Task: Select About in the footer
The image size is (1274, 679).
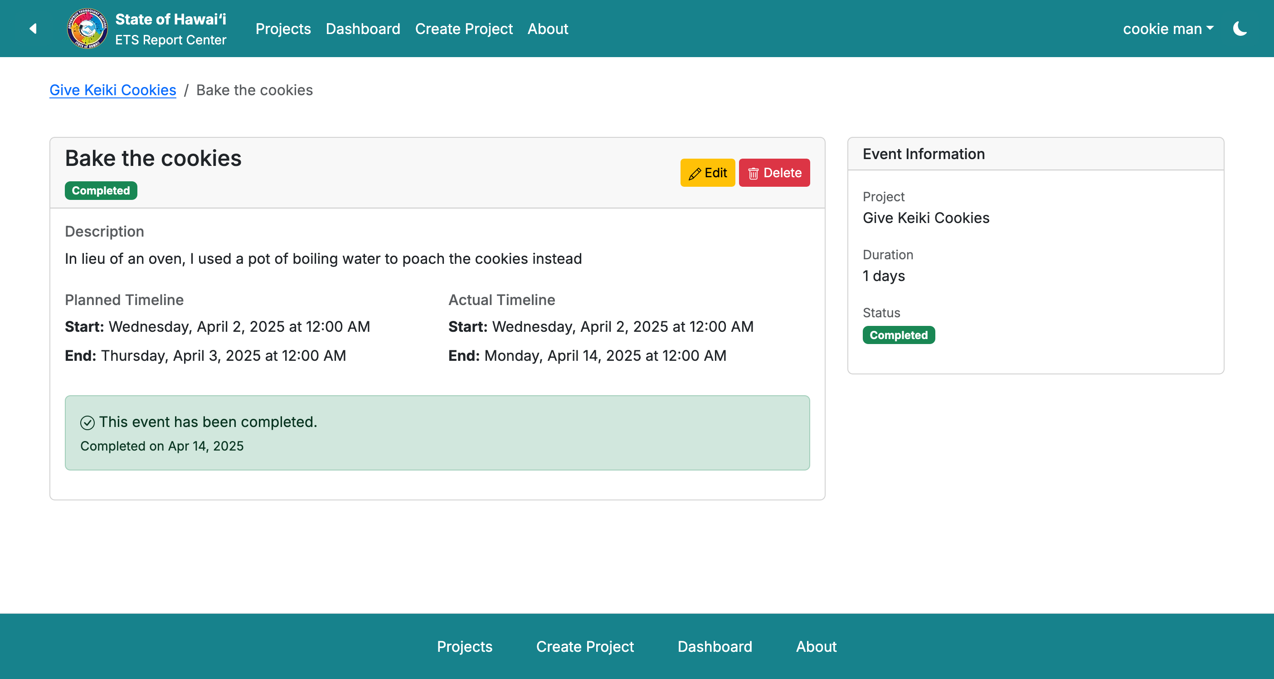Action: pos(816,646)
